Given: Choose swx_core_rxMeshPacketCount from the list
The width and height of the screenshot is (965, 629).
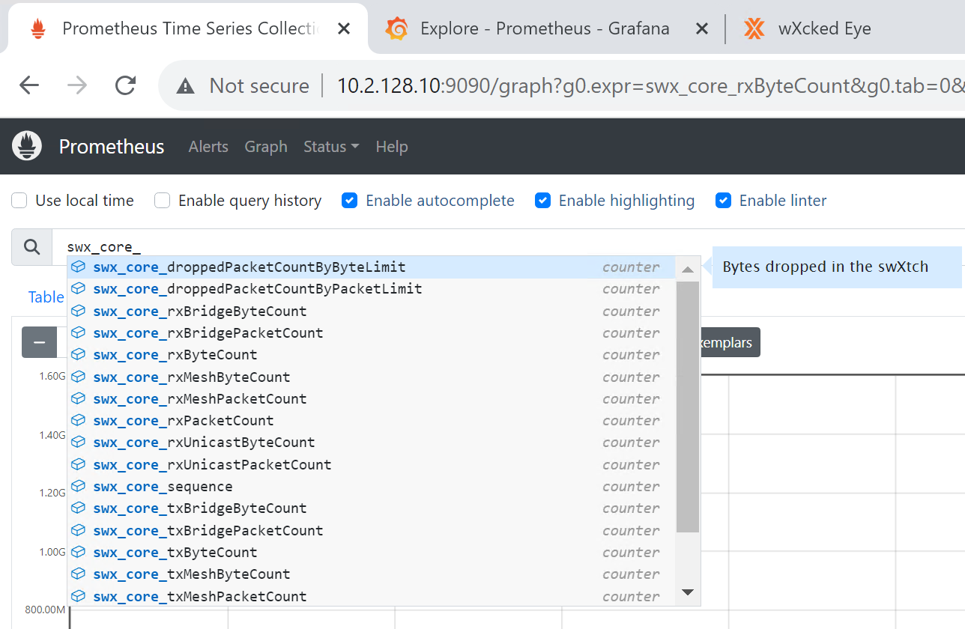Looking at the screenshot, I should tap(371, 398).
